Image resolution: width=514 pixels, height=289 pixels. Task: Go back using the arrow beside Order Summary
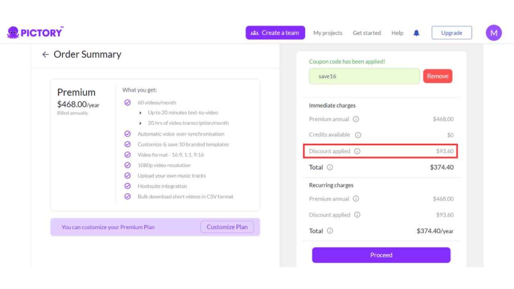46,54
